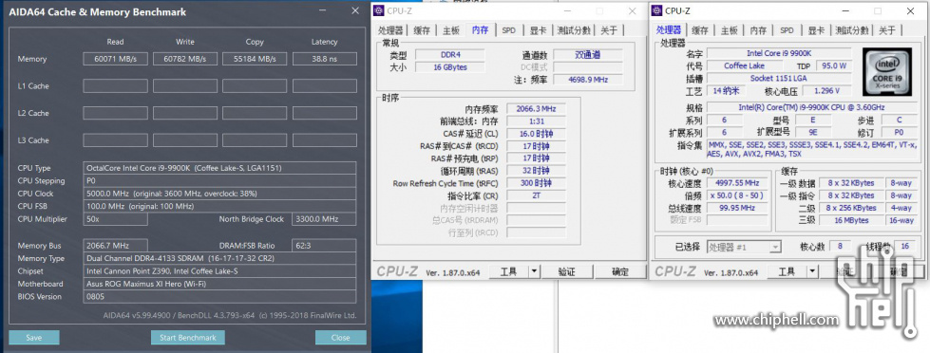Image resolution: width=930 pixels, height=353 pixels.
Task: Click Socket 1151 LGA field
Action: click(779, 78)
